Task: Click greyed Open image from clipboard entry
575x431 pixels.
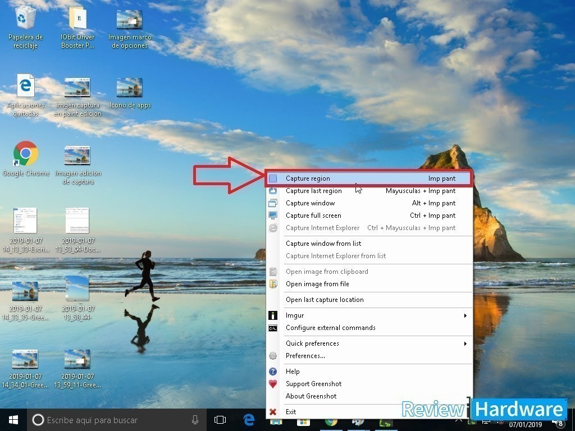Action: point(369,272)
